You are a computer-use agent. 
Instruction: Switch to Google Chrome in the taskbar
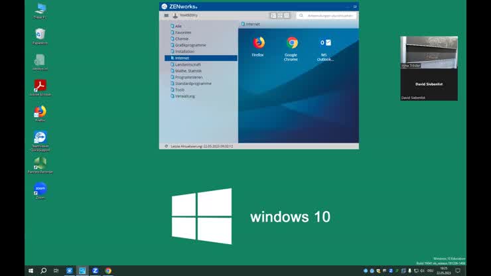108,271
